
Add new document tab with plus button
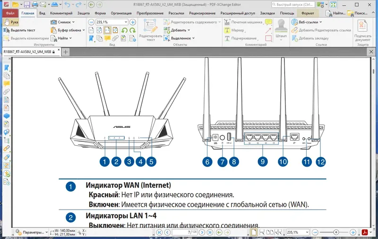(66, 52)
